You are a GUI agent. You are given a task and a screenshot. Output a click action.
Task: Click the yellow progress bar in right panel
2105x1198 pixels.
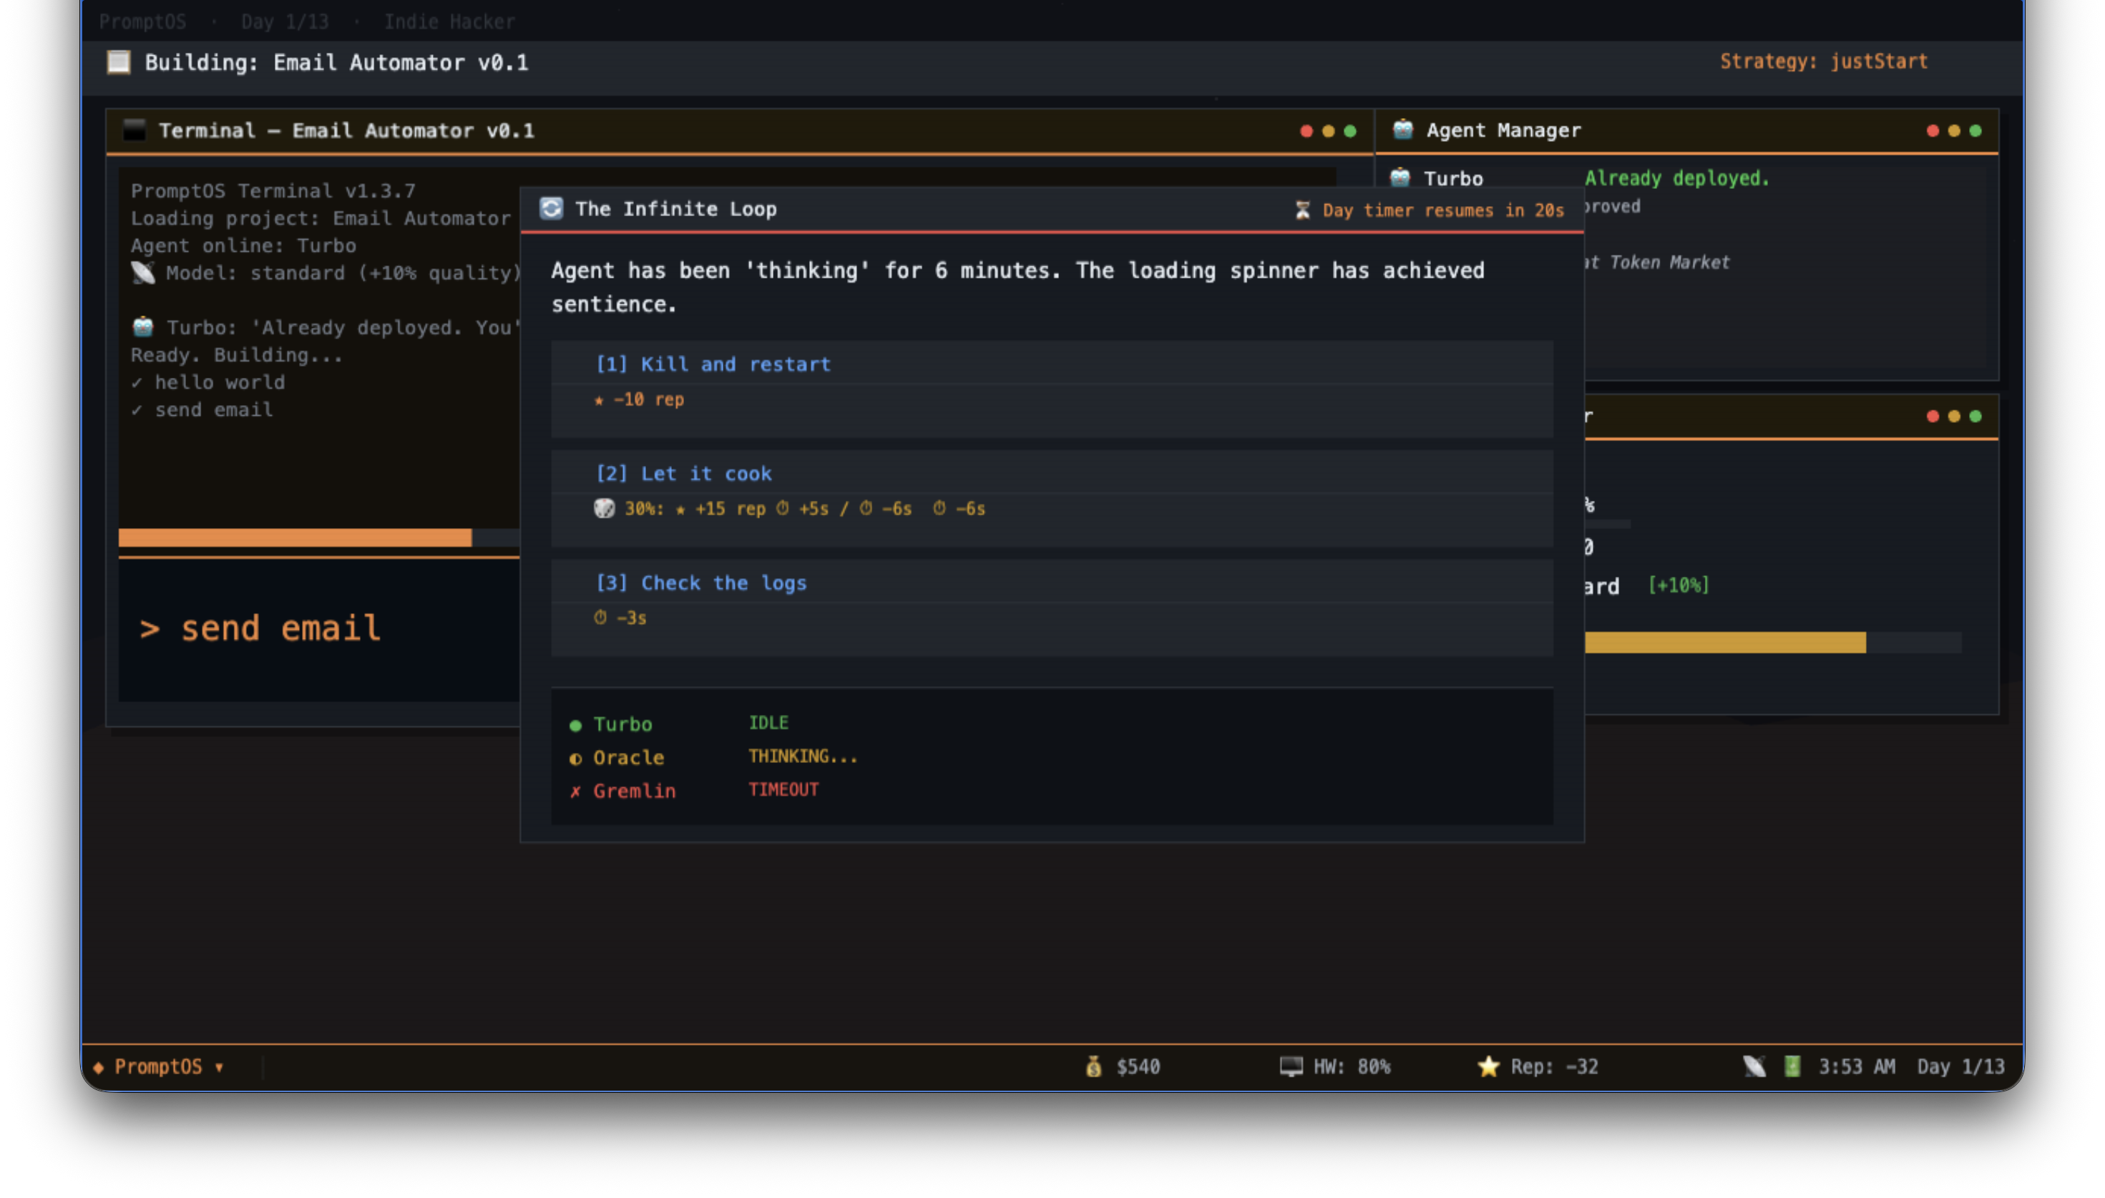tap(1724, 643)
